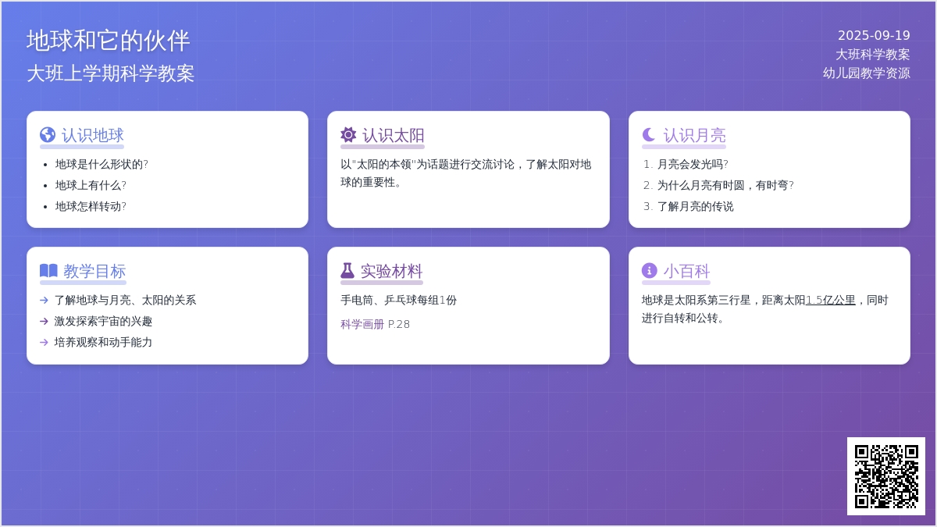The image size is (937, 527).
Task: Click the date 2025-09-19
Action: (x=874, y=36)
